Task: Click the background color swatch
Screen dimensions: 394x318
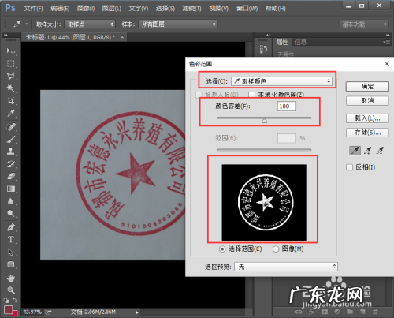Action: point(15,313)
